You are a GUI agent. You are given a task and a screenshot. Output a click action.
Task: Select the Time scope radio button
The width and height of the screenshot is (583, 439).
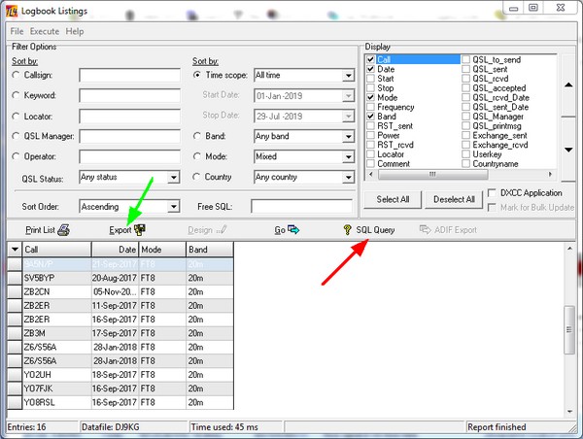pos(197,75)
